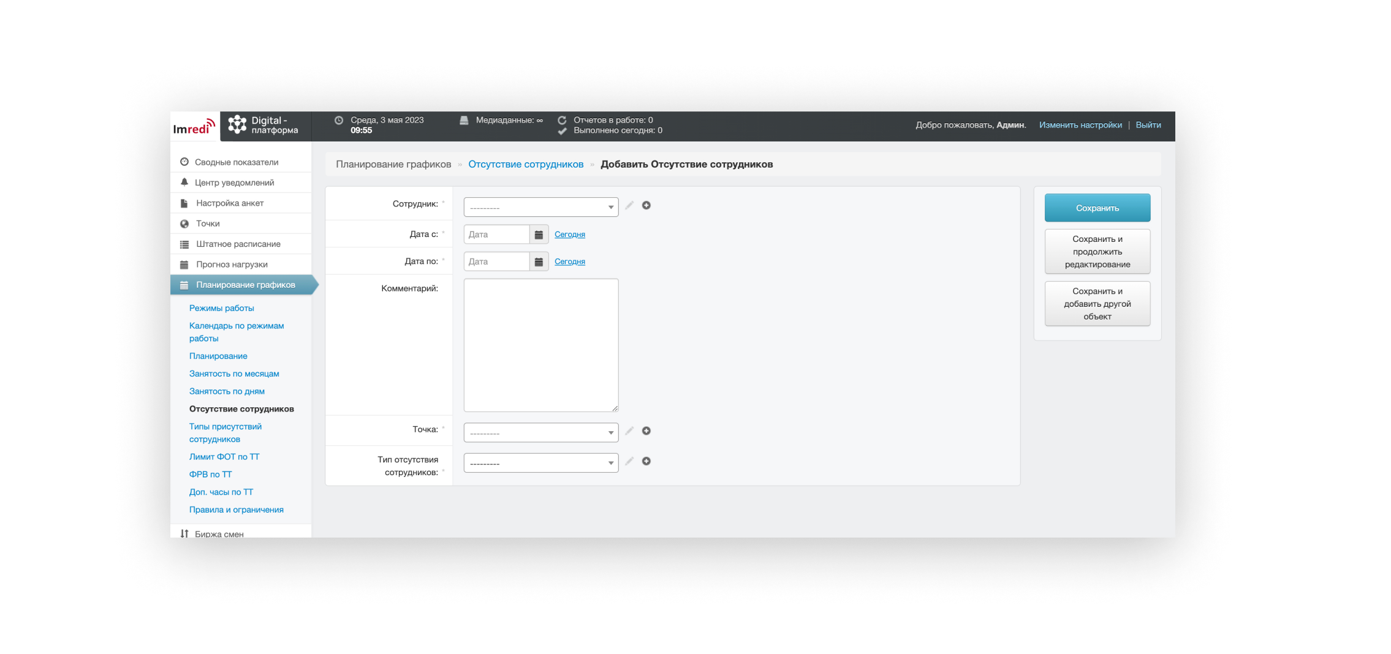Open calendar picker for Дата по
The height and width of the screenshot is (654, 1391).
tap(539, 261)
